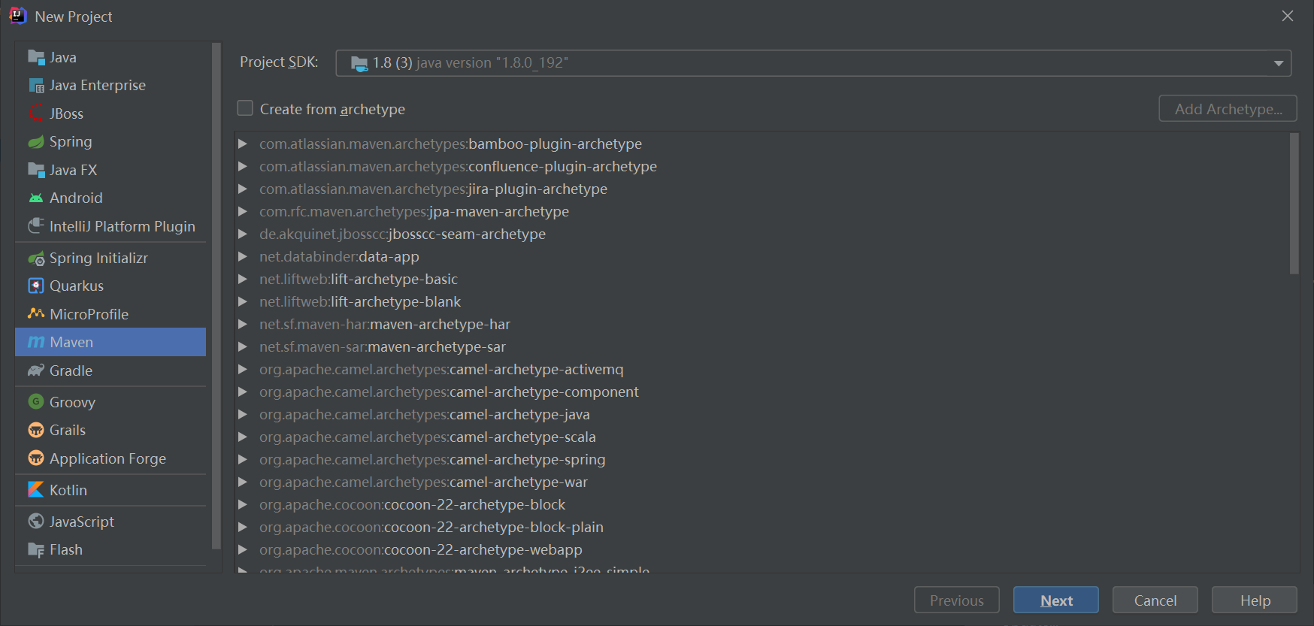Viewport: 1314px width, 626px height.
Task: Select camel-archetype-scala row
Action: coord(761,437)
